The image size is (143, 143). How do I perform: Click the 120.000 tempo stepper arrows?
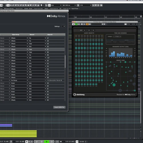tap(85, 142)
